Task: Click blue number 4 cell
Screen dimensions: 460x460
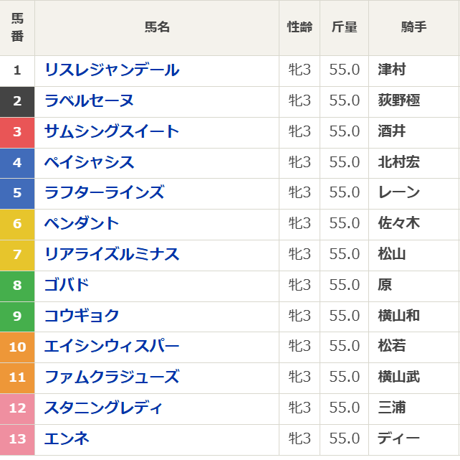Action: [x=17, y=163]
